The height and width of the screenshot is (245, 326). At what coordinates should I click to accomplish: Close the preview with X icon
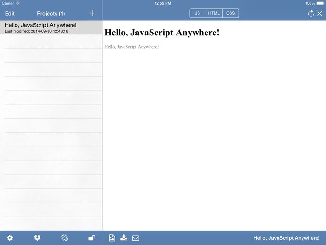pos(320,14)
